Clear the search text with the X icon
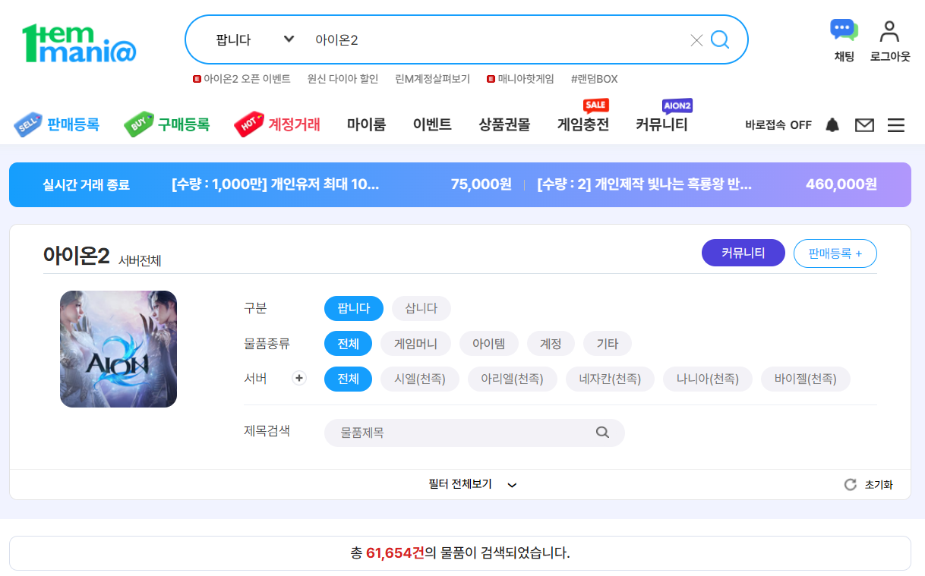The height and width of the screenshot is (576, 925). 696,40
